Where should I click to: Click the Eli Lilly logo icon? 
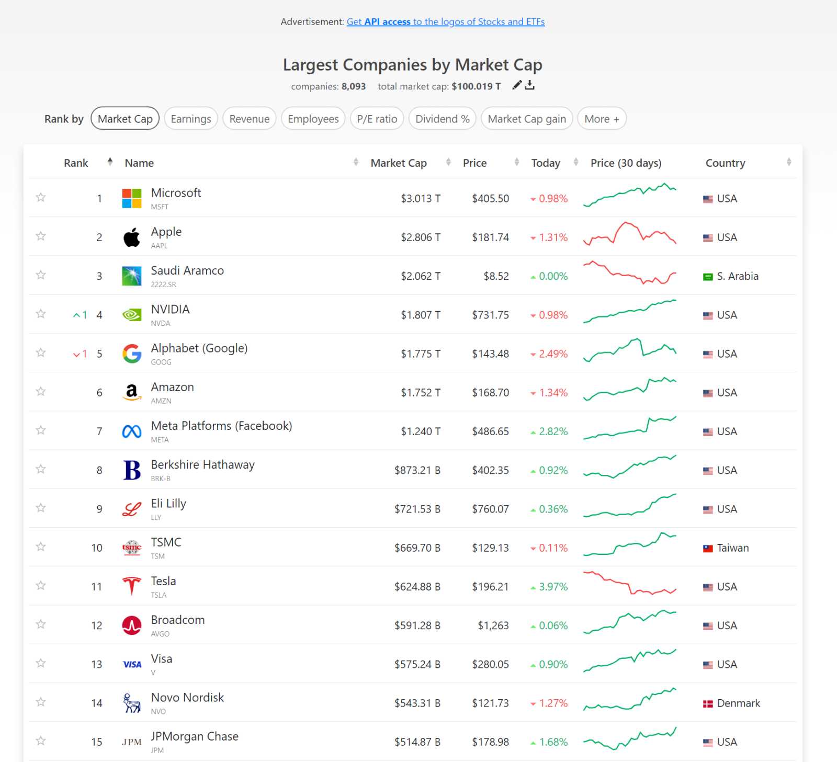point(132,509)
